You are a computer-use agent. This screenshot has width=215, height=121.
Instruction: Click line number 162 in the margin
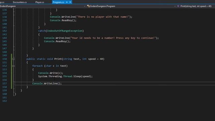[4, 101]
